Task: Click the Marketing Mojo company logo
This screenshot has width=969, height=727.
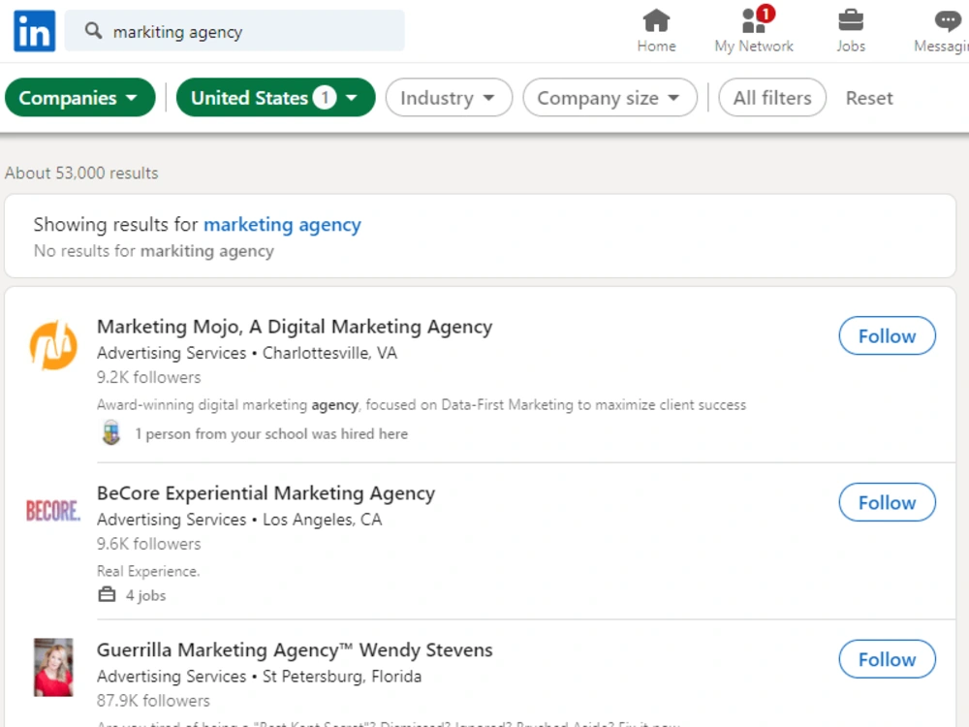Action: click(53, 345)
